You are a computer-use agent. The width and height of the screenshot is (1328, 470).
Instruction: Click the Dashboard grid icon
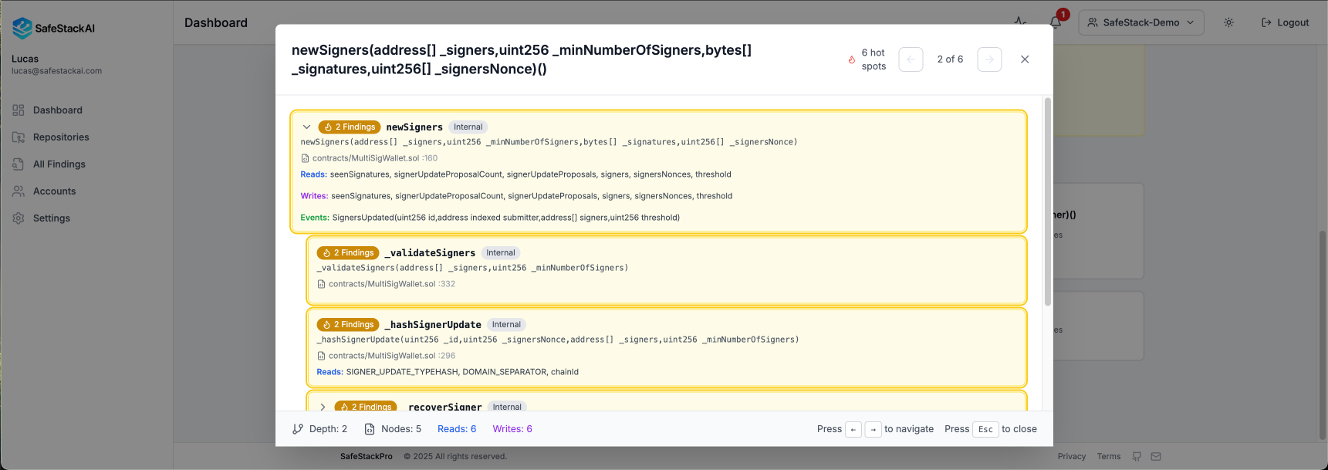19,110
